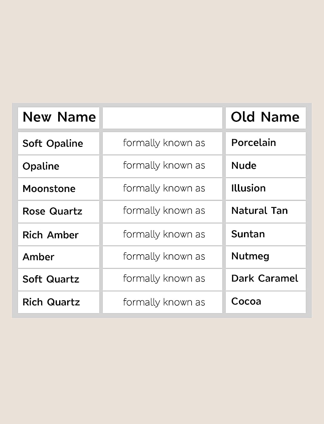Click the Moonstone cell
Screen dimensions: 324x424
(49, 189)
